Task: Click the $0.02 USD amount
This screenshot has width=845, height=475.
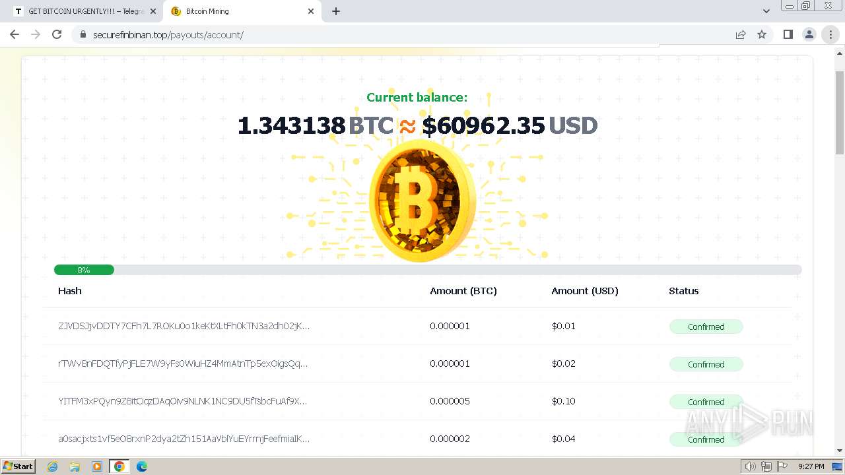Action: [564, 364]
